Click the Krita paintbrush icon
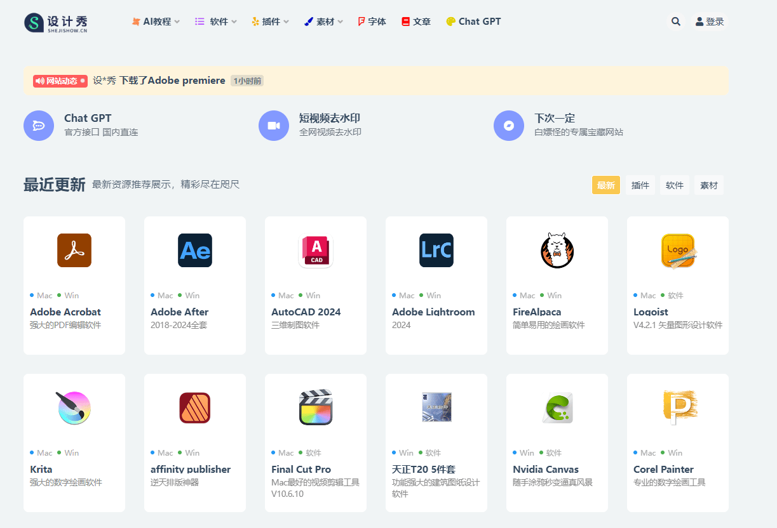Image resolution: width=777 pixels, height=528 pixels. pos(74,407)
